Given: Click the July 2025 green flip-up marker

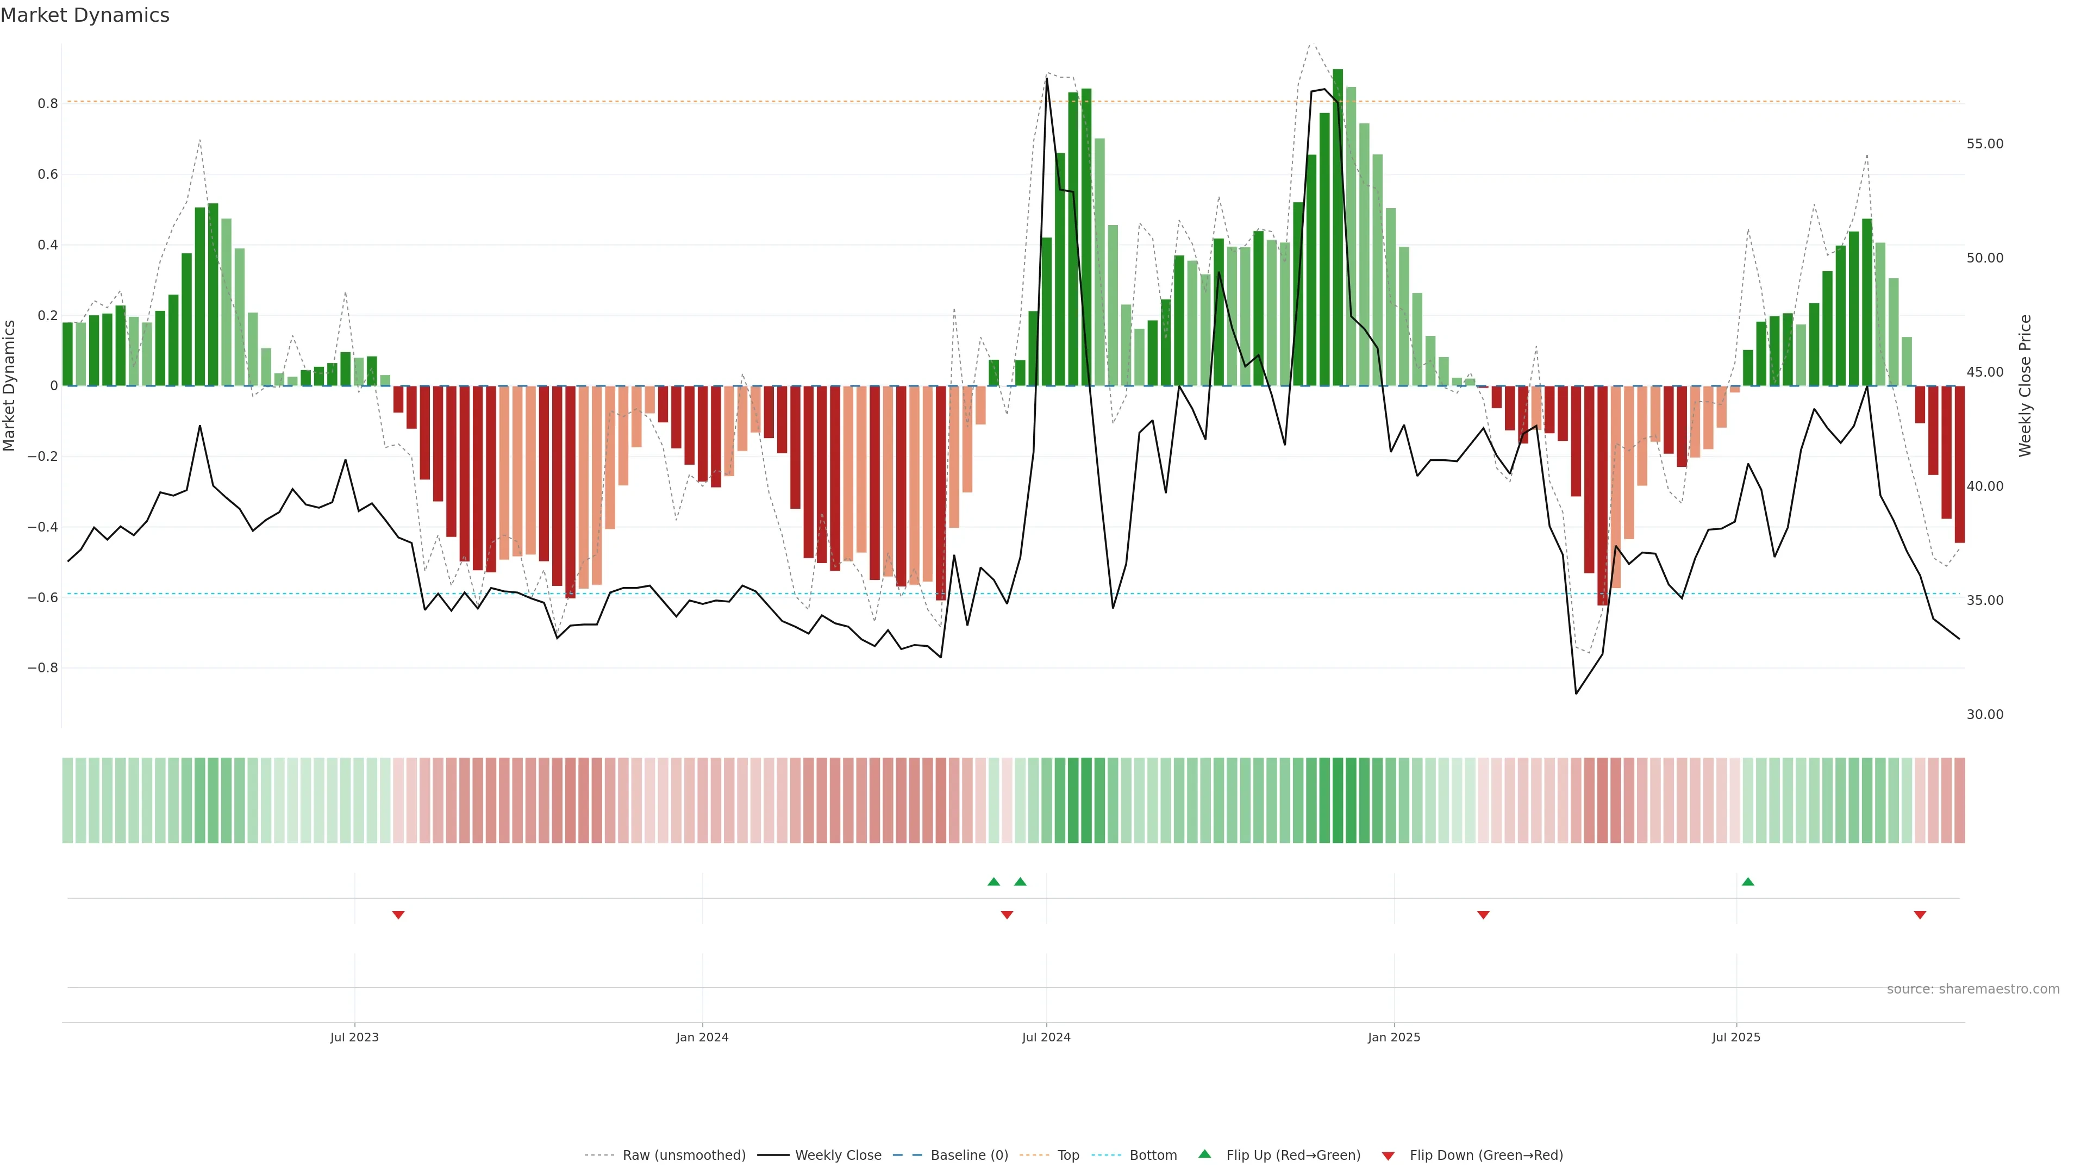Looking at the screenshot, I should pos(1747,882).
